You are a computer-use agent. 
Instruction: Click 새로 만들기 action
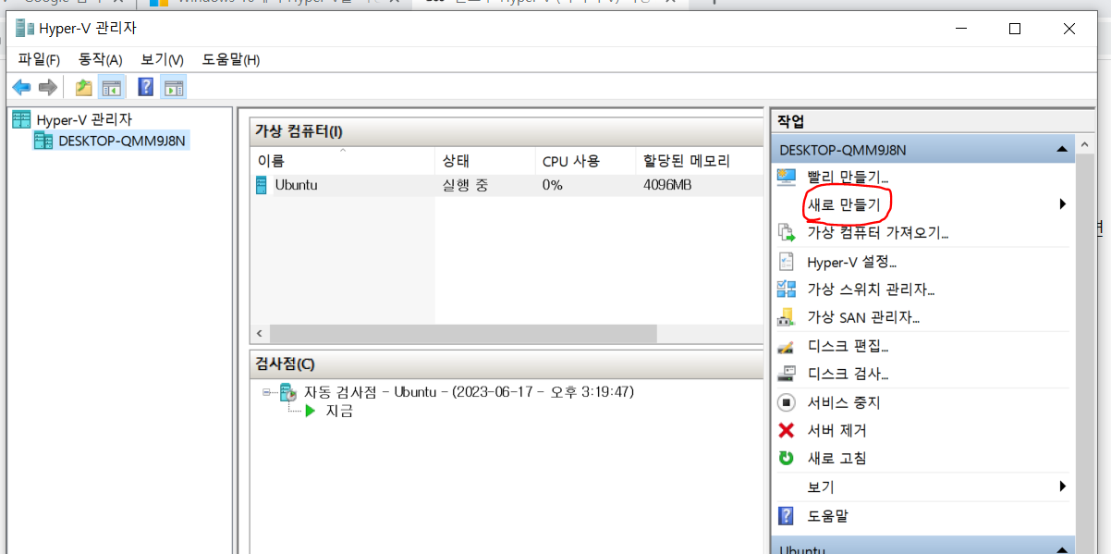844,204
